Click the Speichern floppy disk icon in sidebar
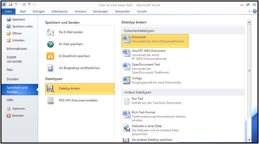Image resolution: width=259 pixels, height=144 pixels. 8,19
